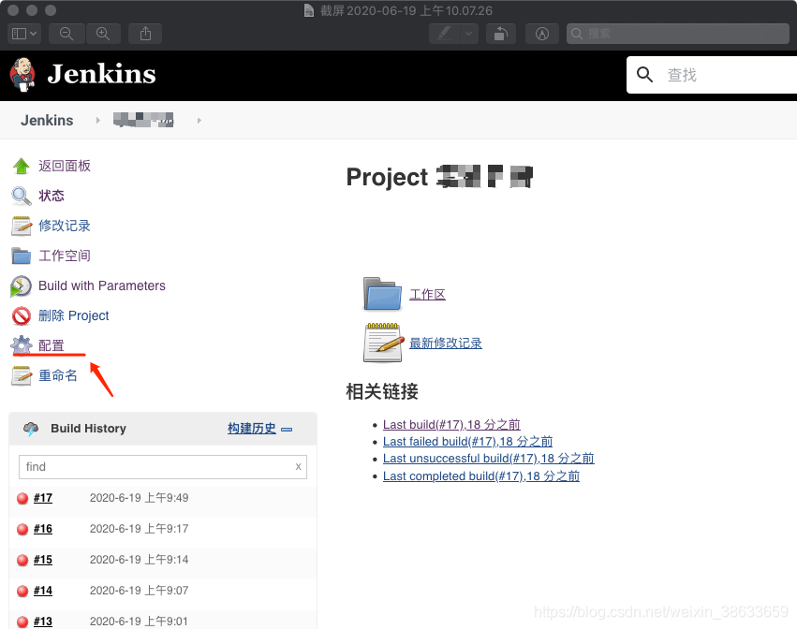
Task: Open the Last build(#17) link
Action: coord(451,424)
